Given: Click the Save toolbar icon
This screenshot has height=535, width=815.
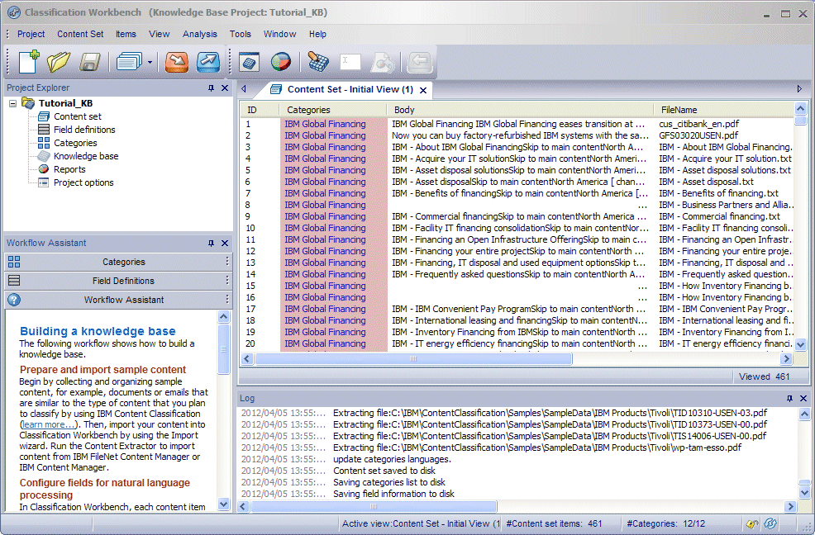Looking at the screenshot, I should coord(88,62).
